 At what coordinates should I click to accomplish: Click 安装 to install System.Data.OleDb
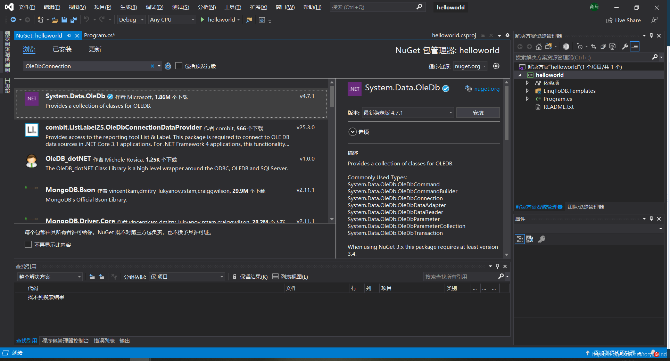pyautogui.click(x=478, y=113)
